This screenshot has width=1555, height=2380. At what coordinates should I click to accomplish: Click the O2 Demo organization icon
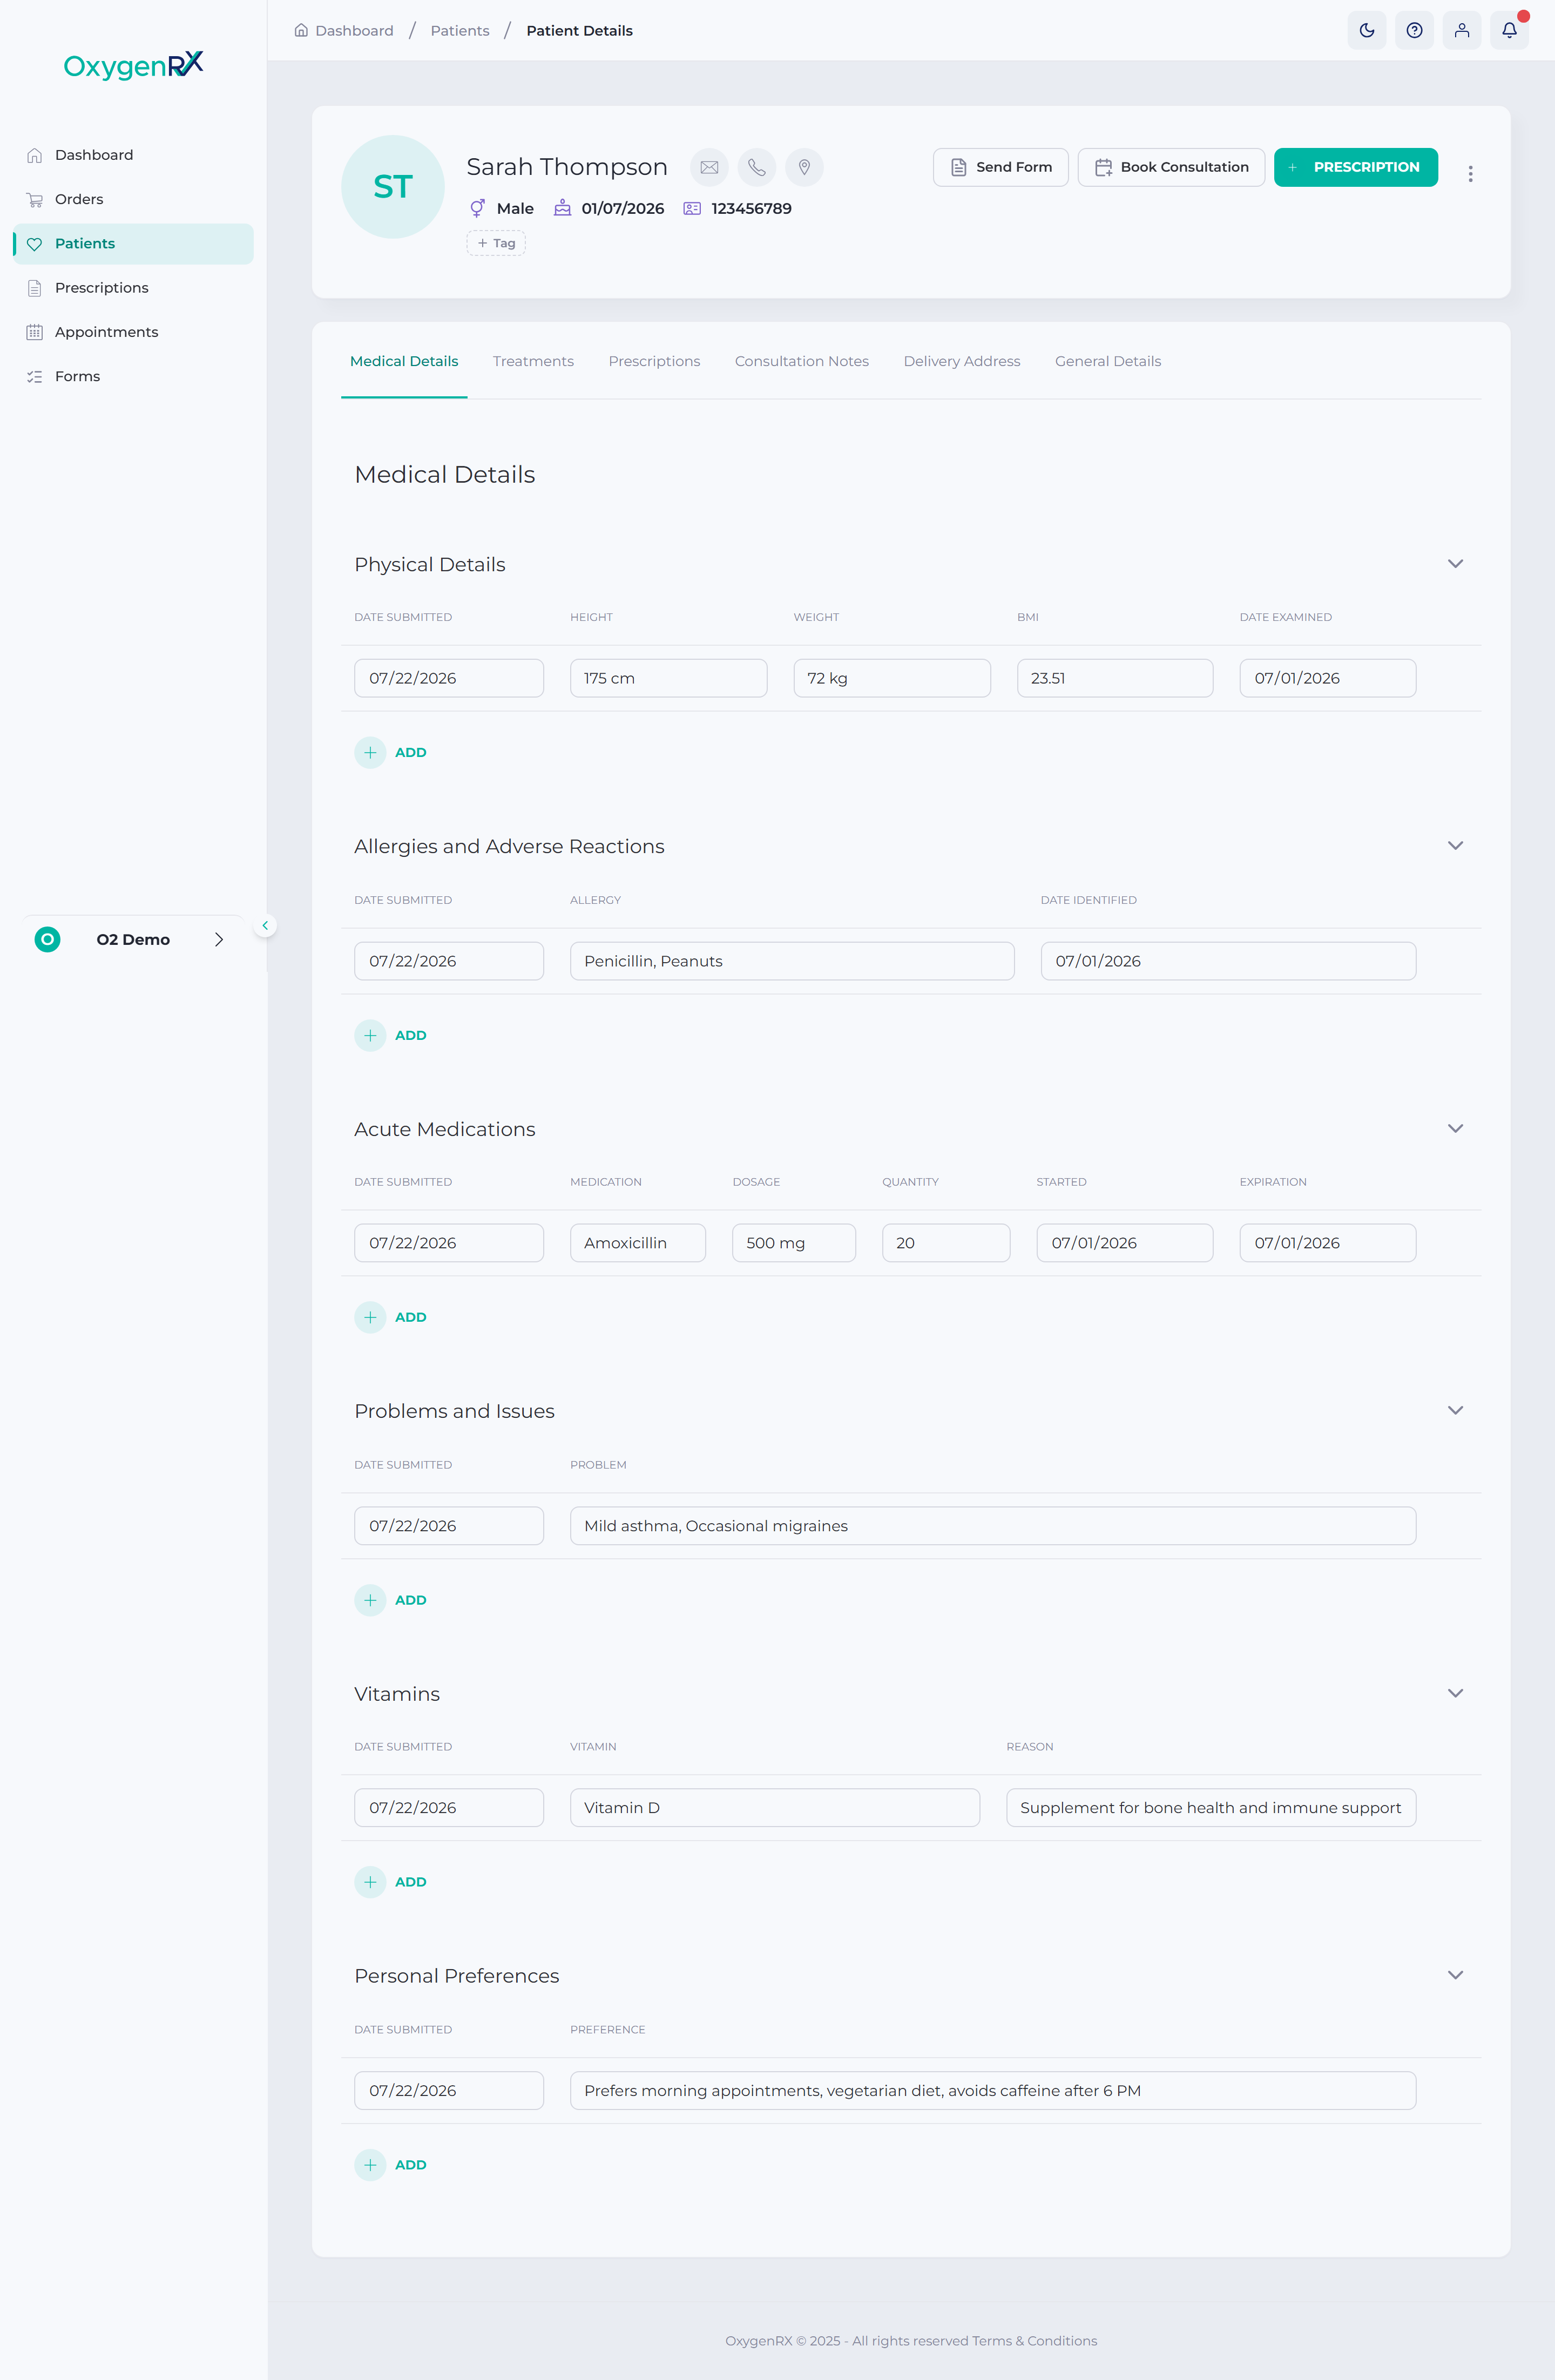(47, 939)
